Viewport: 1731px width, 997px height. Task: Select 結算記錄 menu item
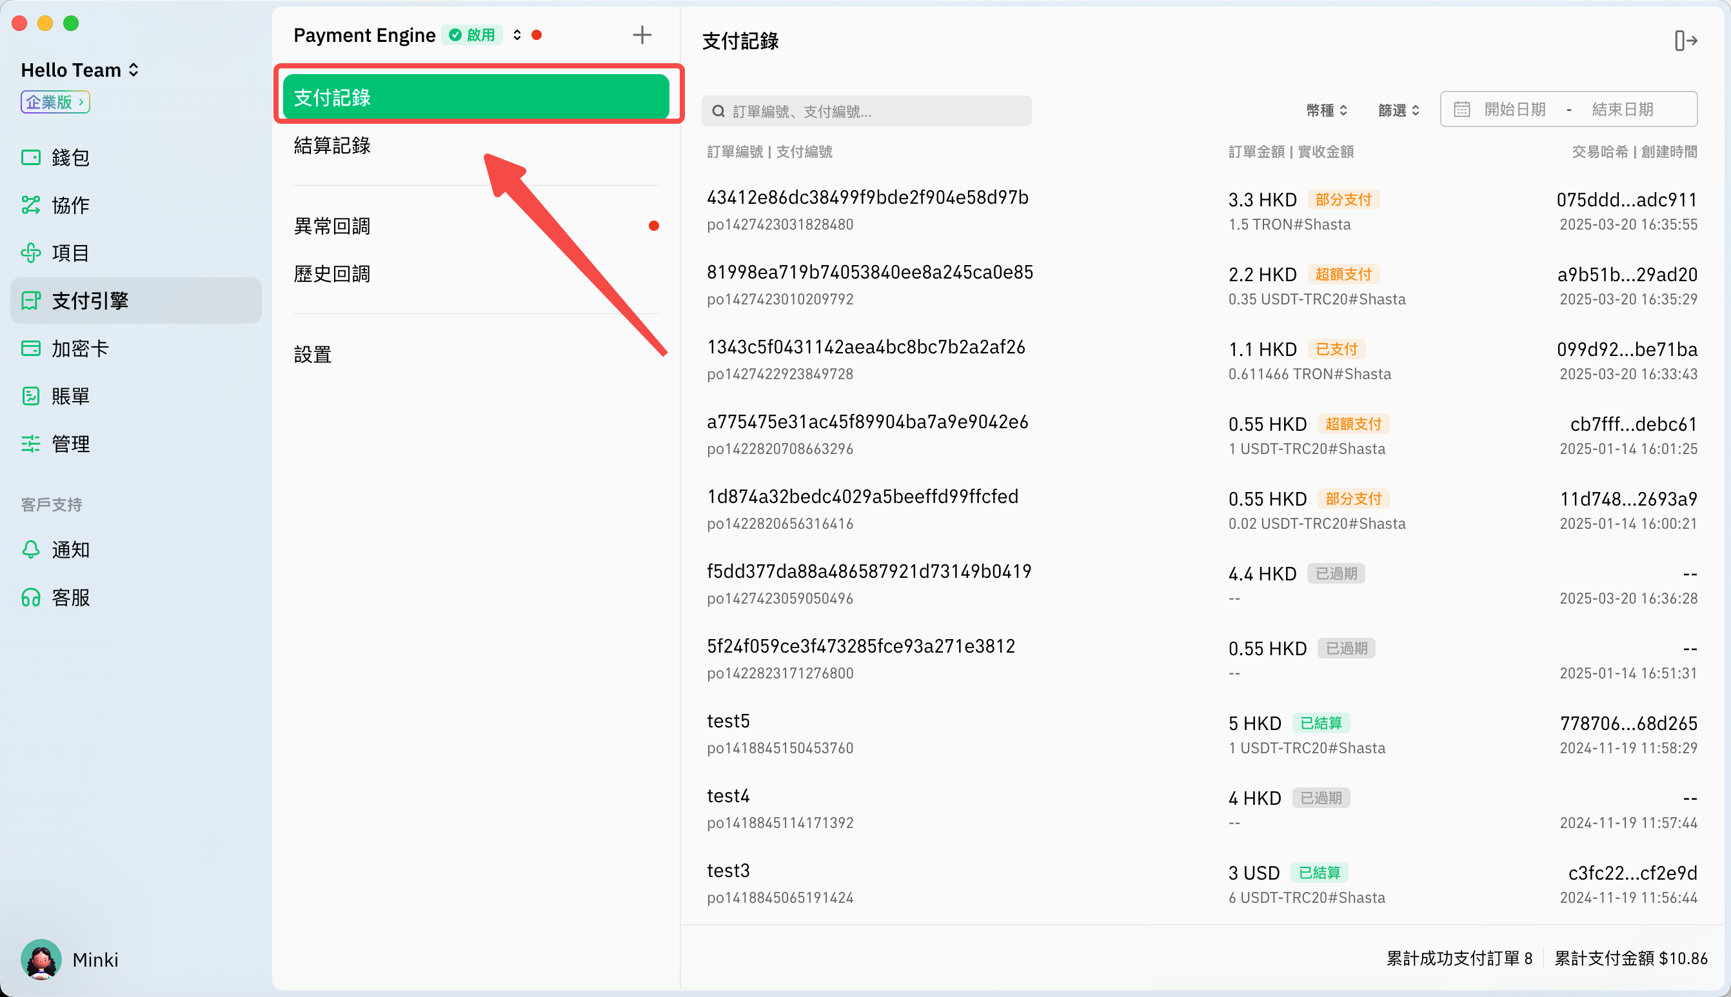(332, 145)
